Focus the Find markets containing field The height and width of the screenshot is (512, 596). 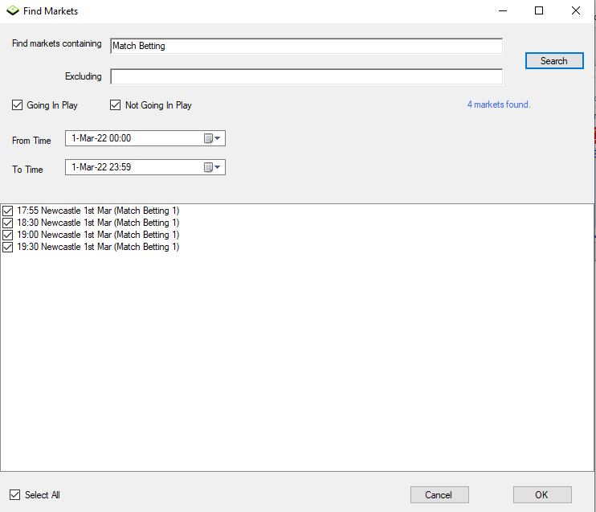pos(305,46)
